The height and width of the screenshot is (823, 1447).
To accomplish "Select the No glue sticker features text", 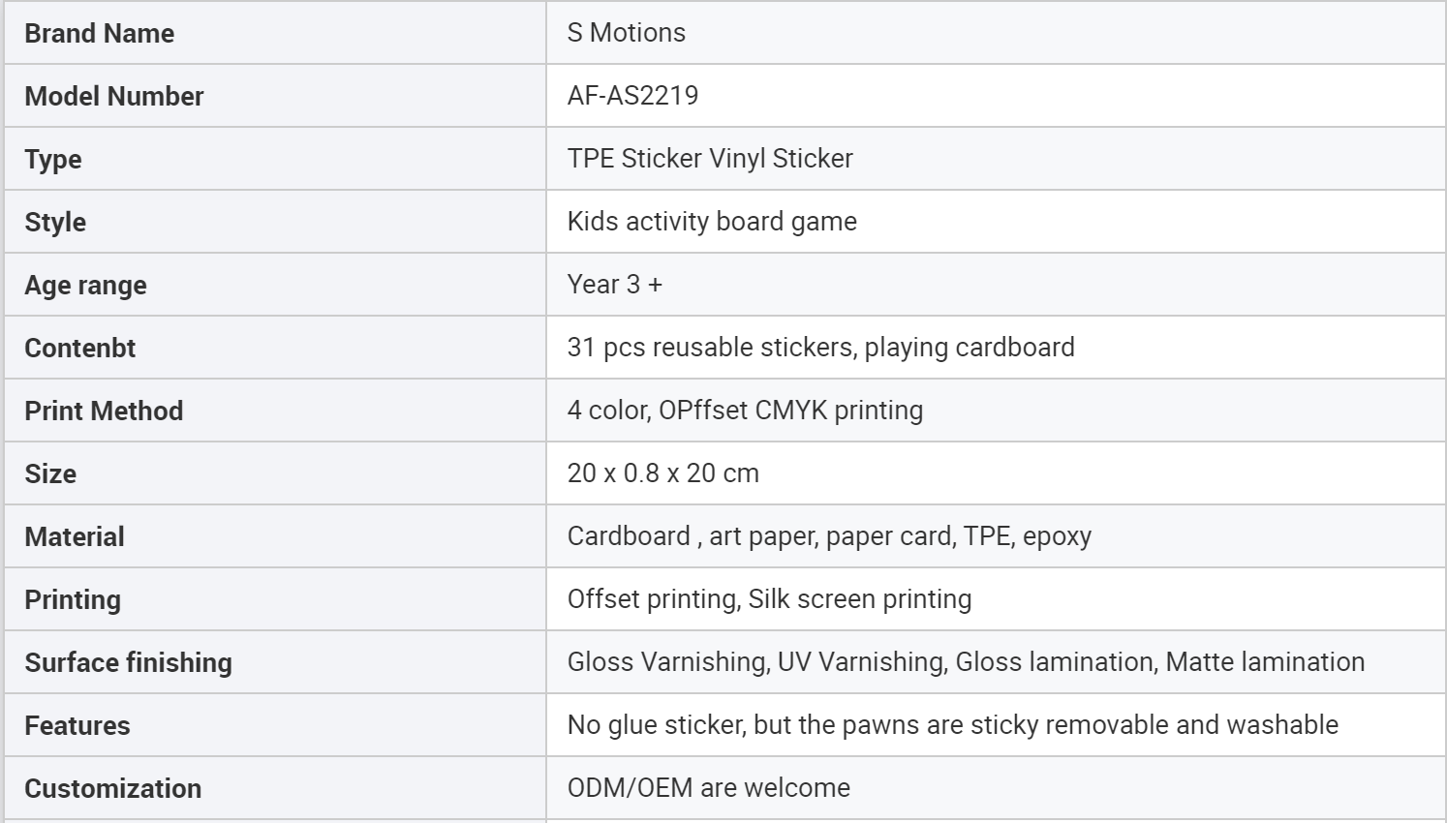I will coord(953,724).
